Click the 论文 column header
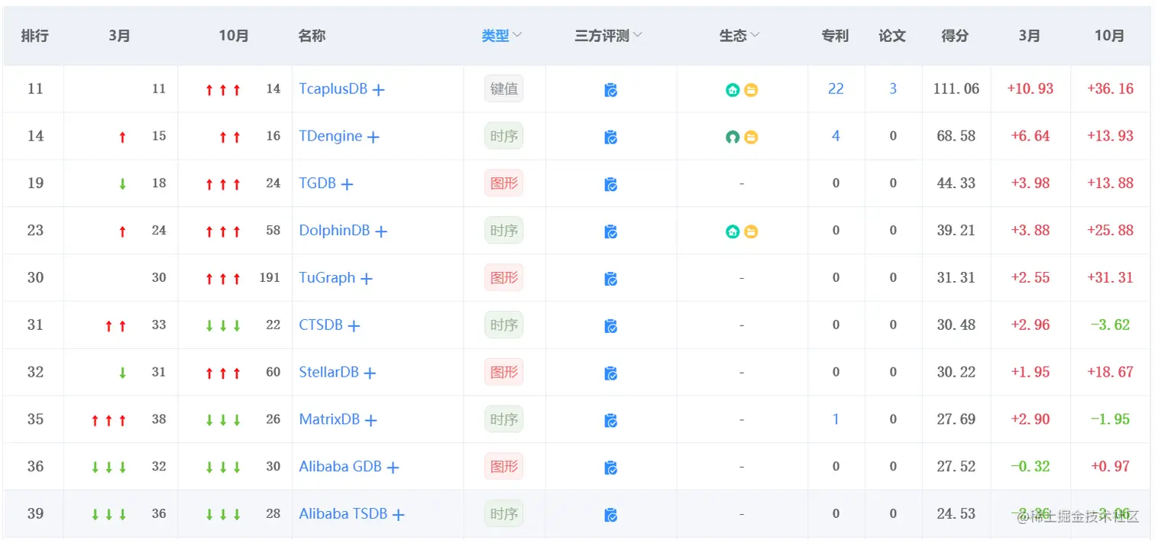1155x540 pixels. tap(892, 36)
